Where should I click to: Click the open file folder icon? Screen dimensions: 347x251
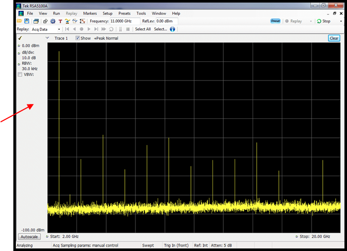(x=20, y=22)
